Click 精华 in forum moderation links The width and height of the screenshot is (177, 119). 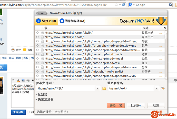click(11, 58)
